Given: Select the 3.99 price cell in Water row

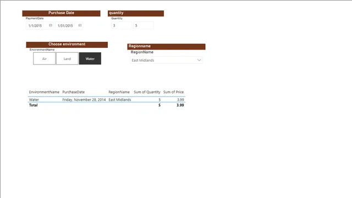Looking at the screenshot, I should 180,100.
